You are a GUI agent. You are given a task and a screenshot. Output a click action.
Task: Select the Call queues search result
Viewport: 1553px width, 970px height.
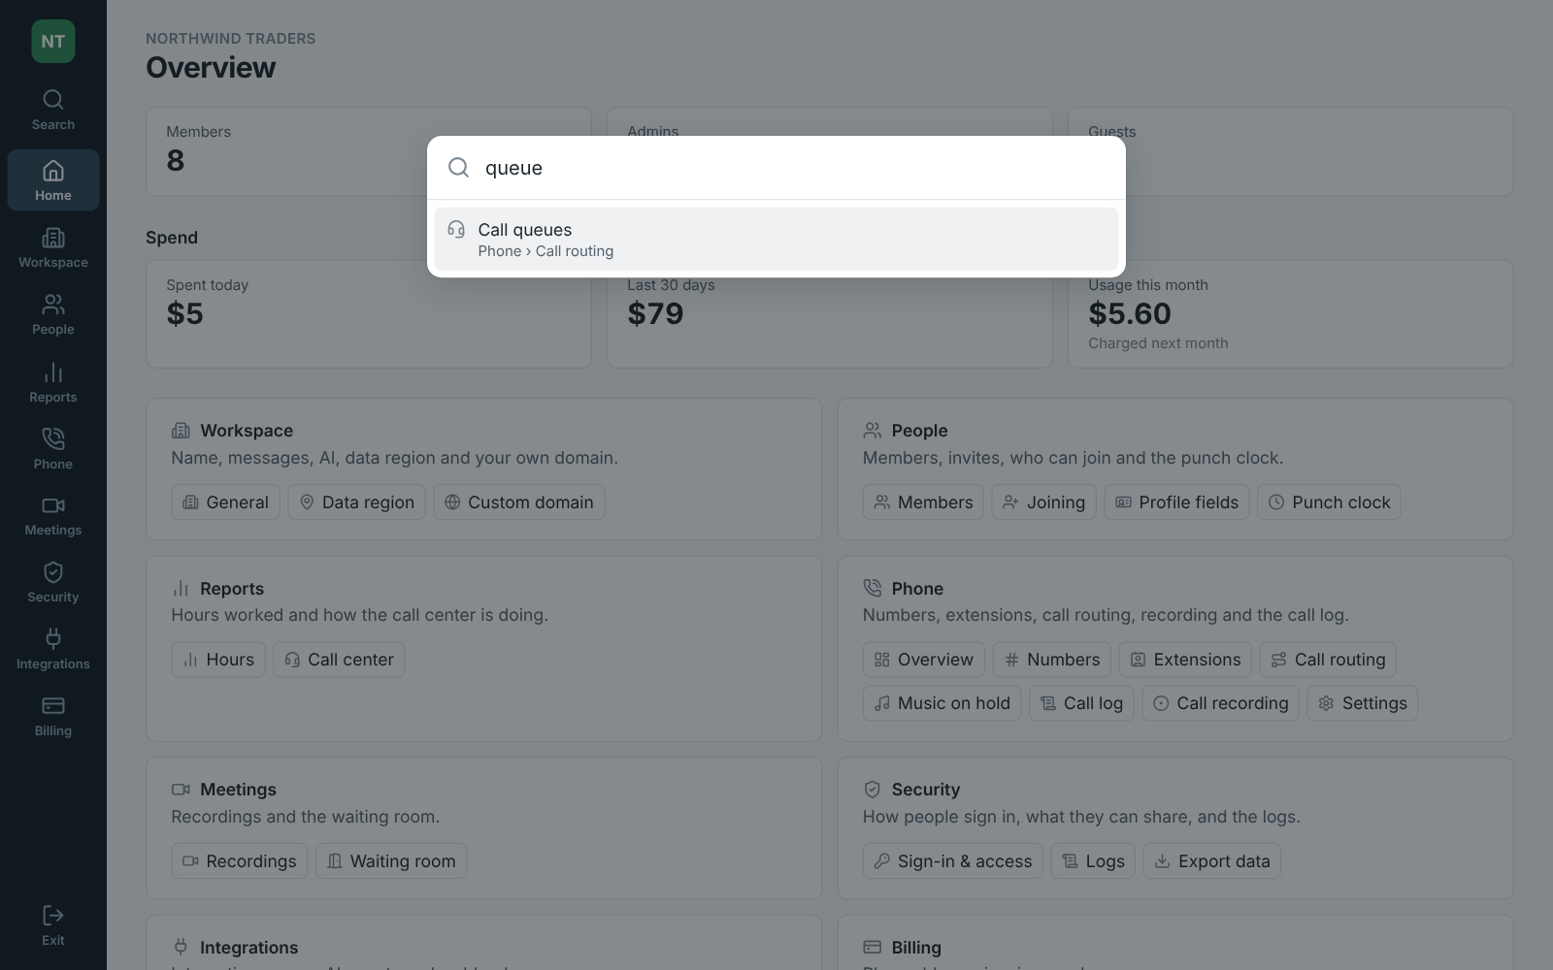point(776,239)
